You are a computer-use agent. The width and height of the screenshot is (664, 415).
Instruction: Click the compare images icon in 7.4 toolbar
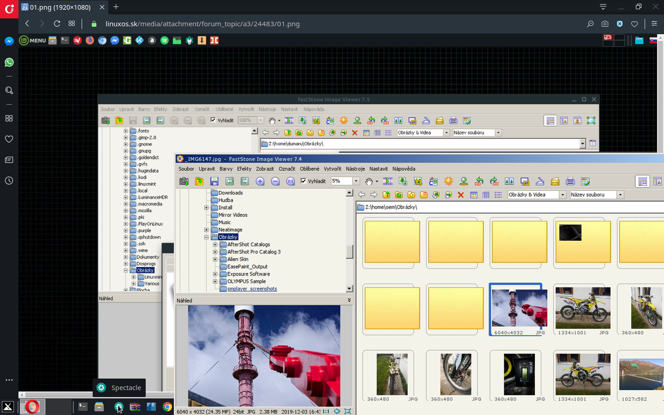[509, 181]
